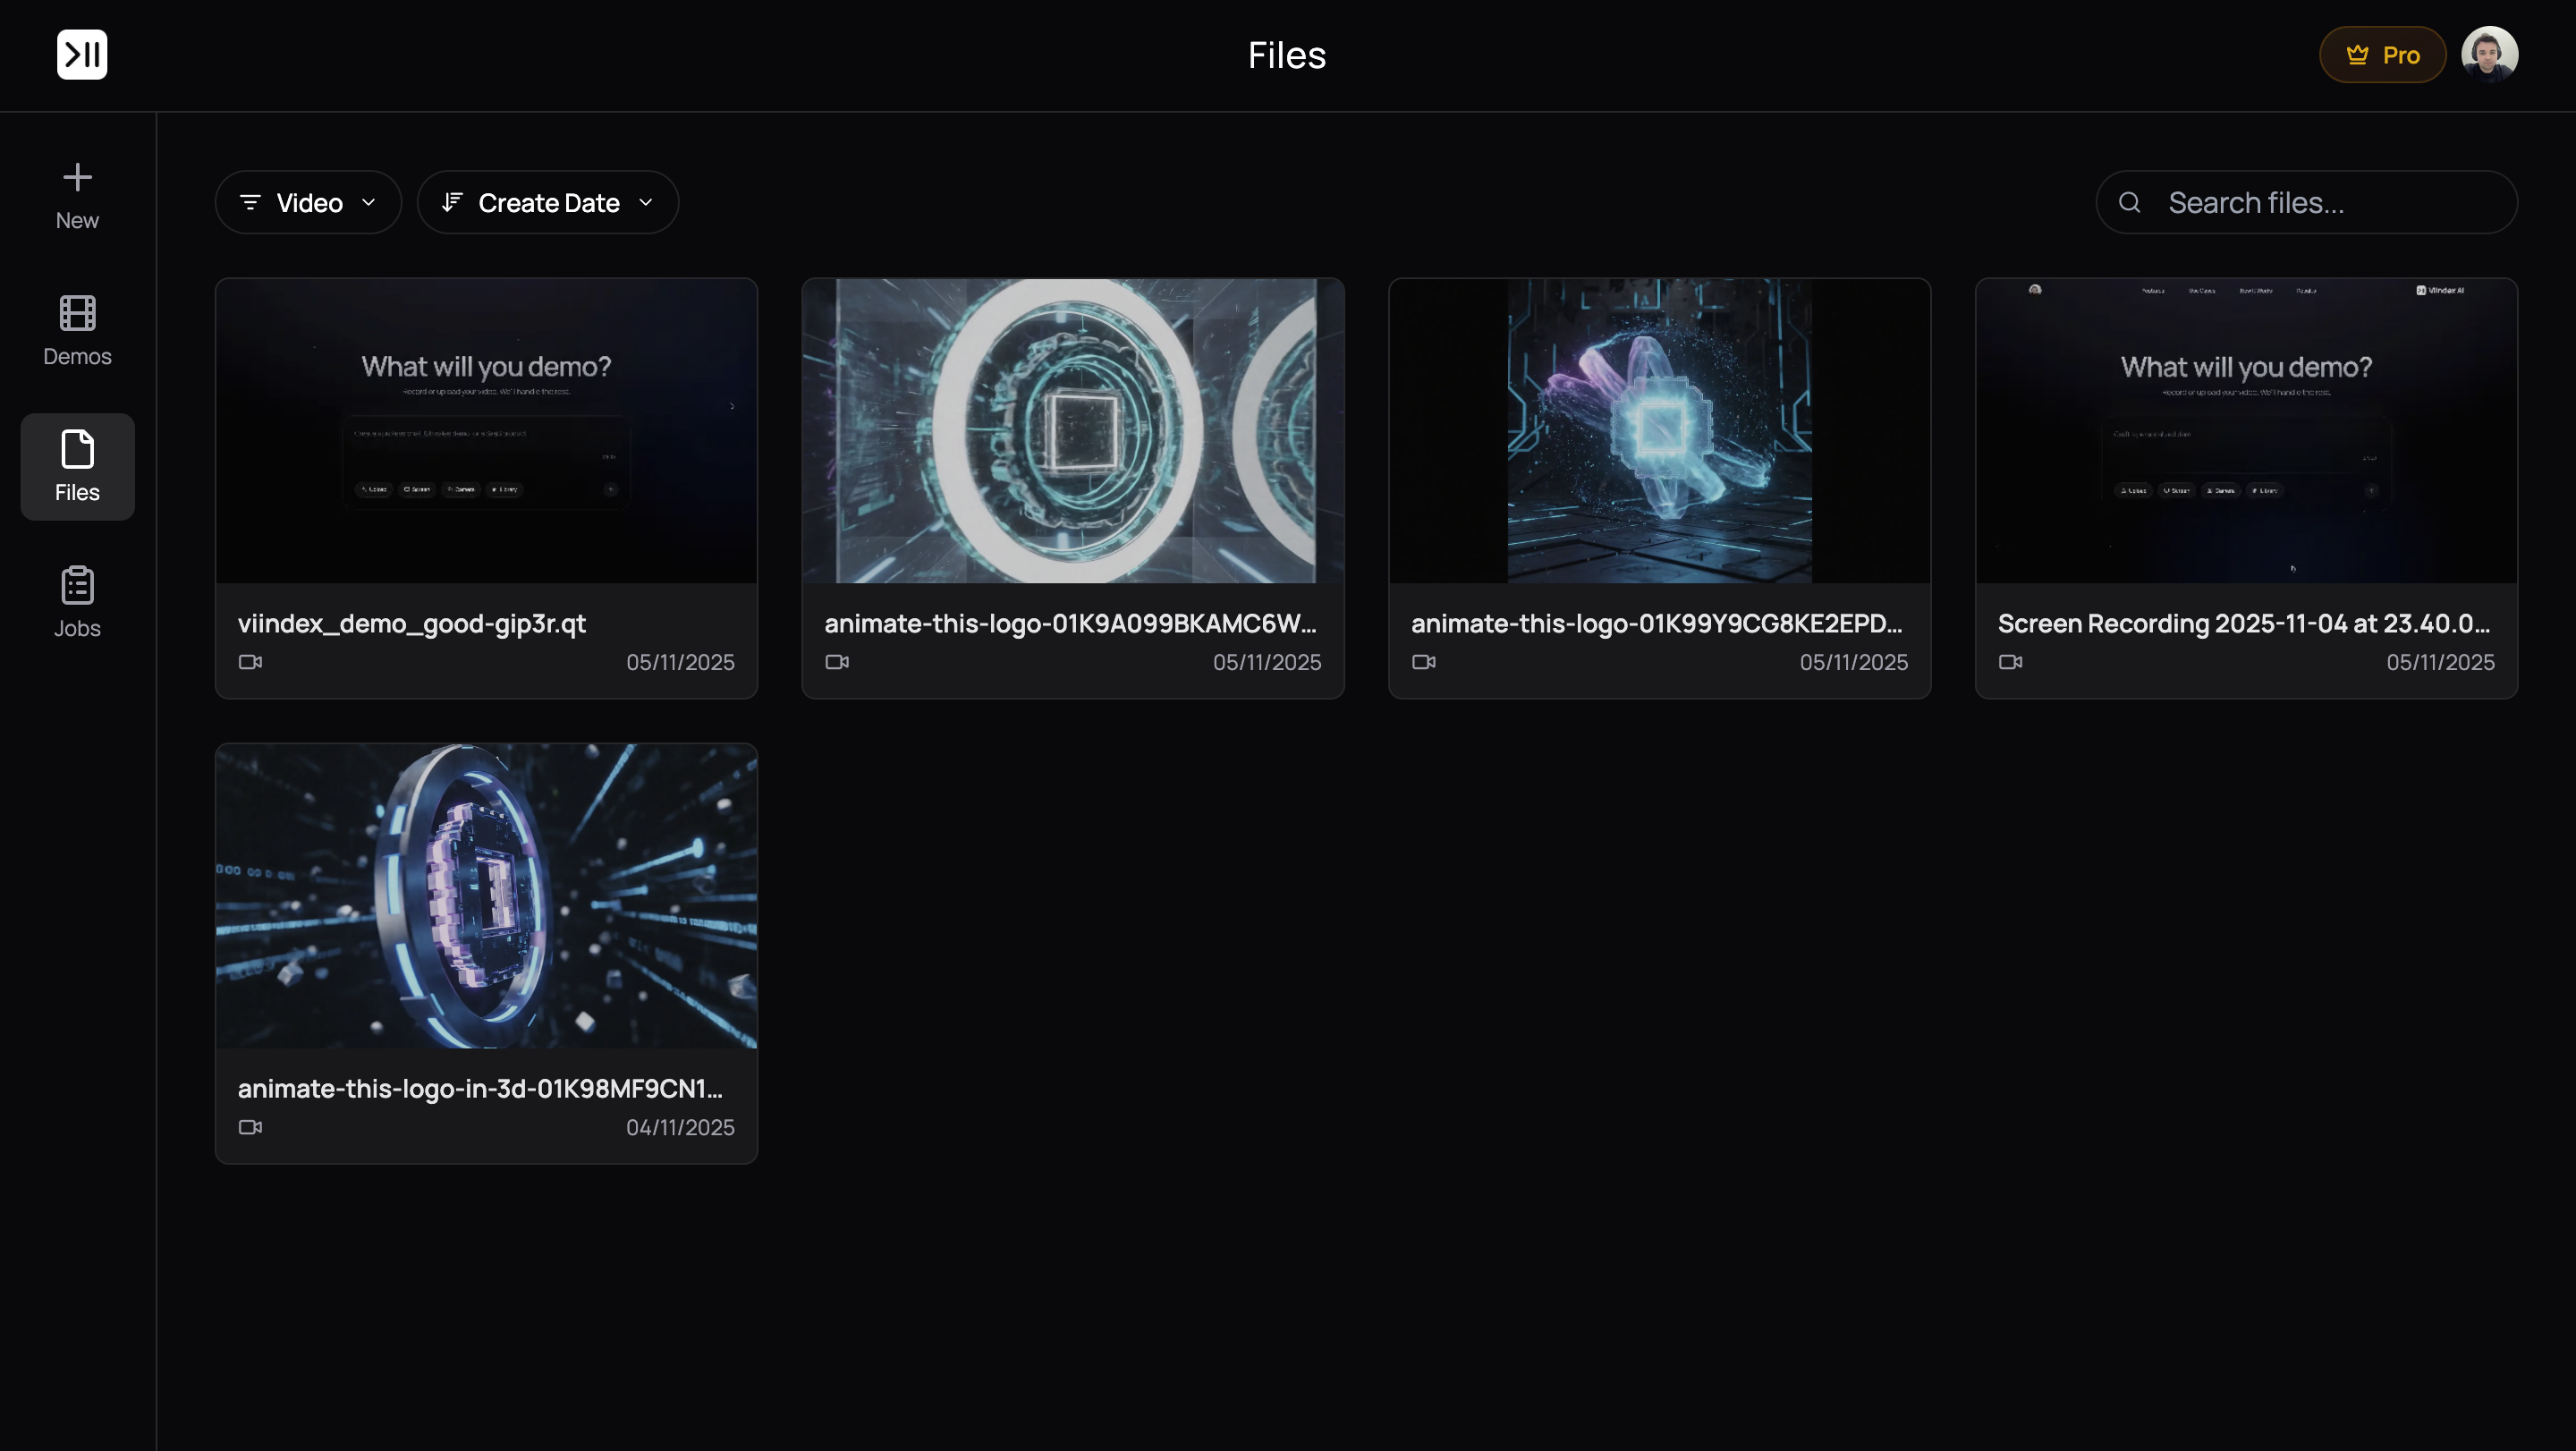Expand the Create Date sort dropdown
Viewport: 2576px width, 1451px height.
click(548, 202)
